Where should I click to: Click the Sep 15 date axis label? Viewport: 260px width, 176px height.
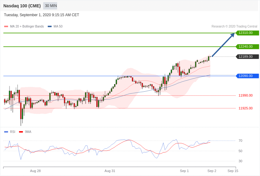(x=233, y=171)
